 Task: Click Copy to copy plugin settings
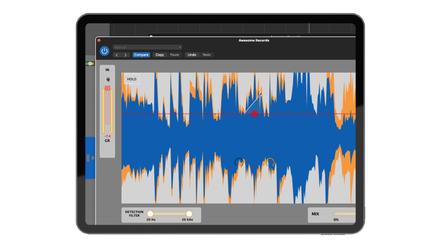160,55
